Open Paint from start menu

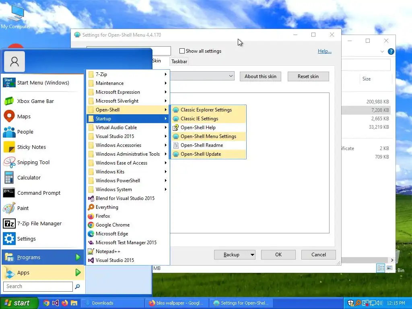[42, 208]
